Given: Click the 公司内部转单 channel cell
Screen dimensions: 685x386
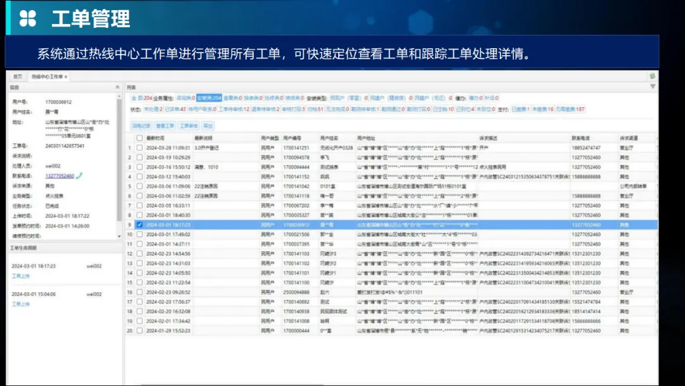Looking at the screenshot, I should [x=633, y=186].
